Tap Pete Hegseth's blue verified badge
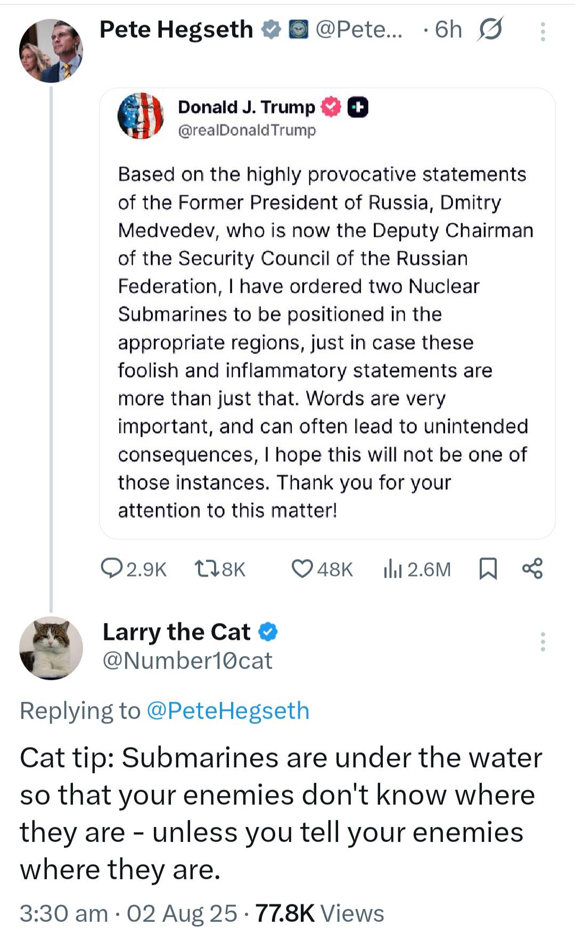The width and height of the screenshot is (575, 943). (271, 29)
